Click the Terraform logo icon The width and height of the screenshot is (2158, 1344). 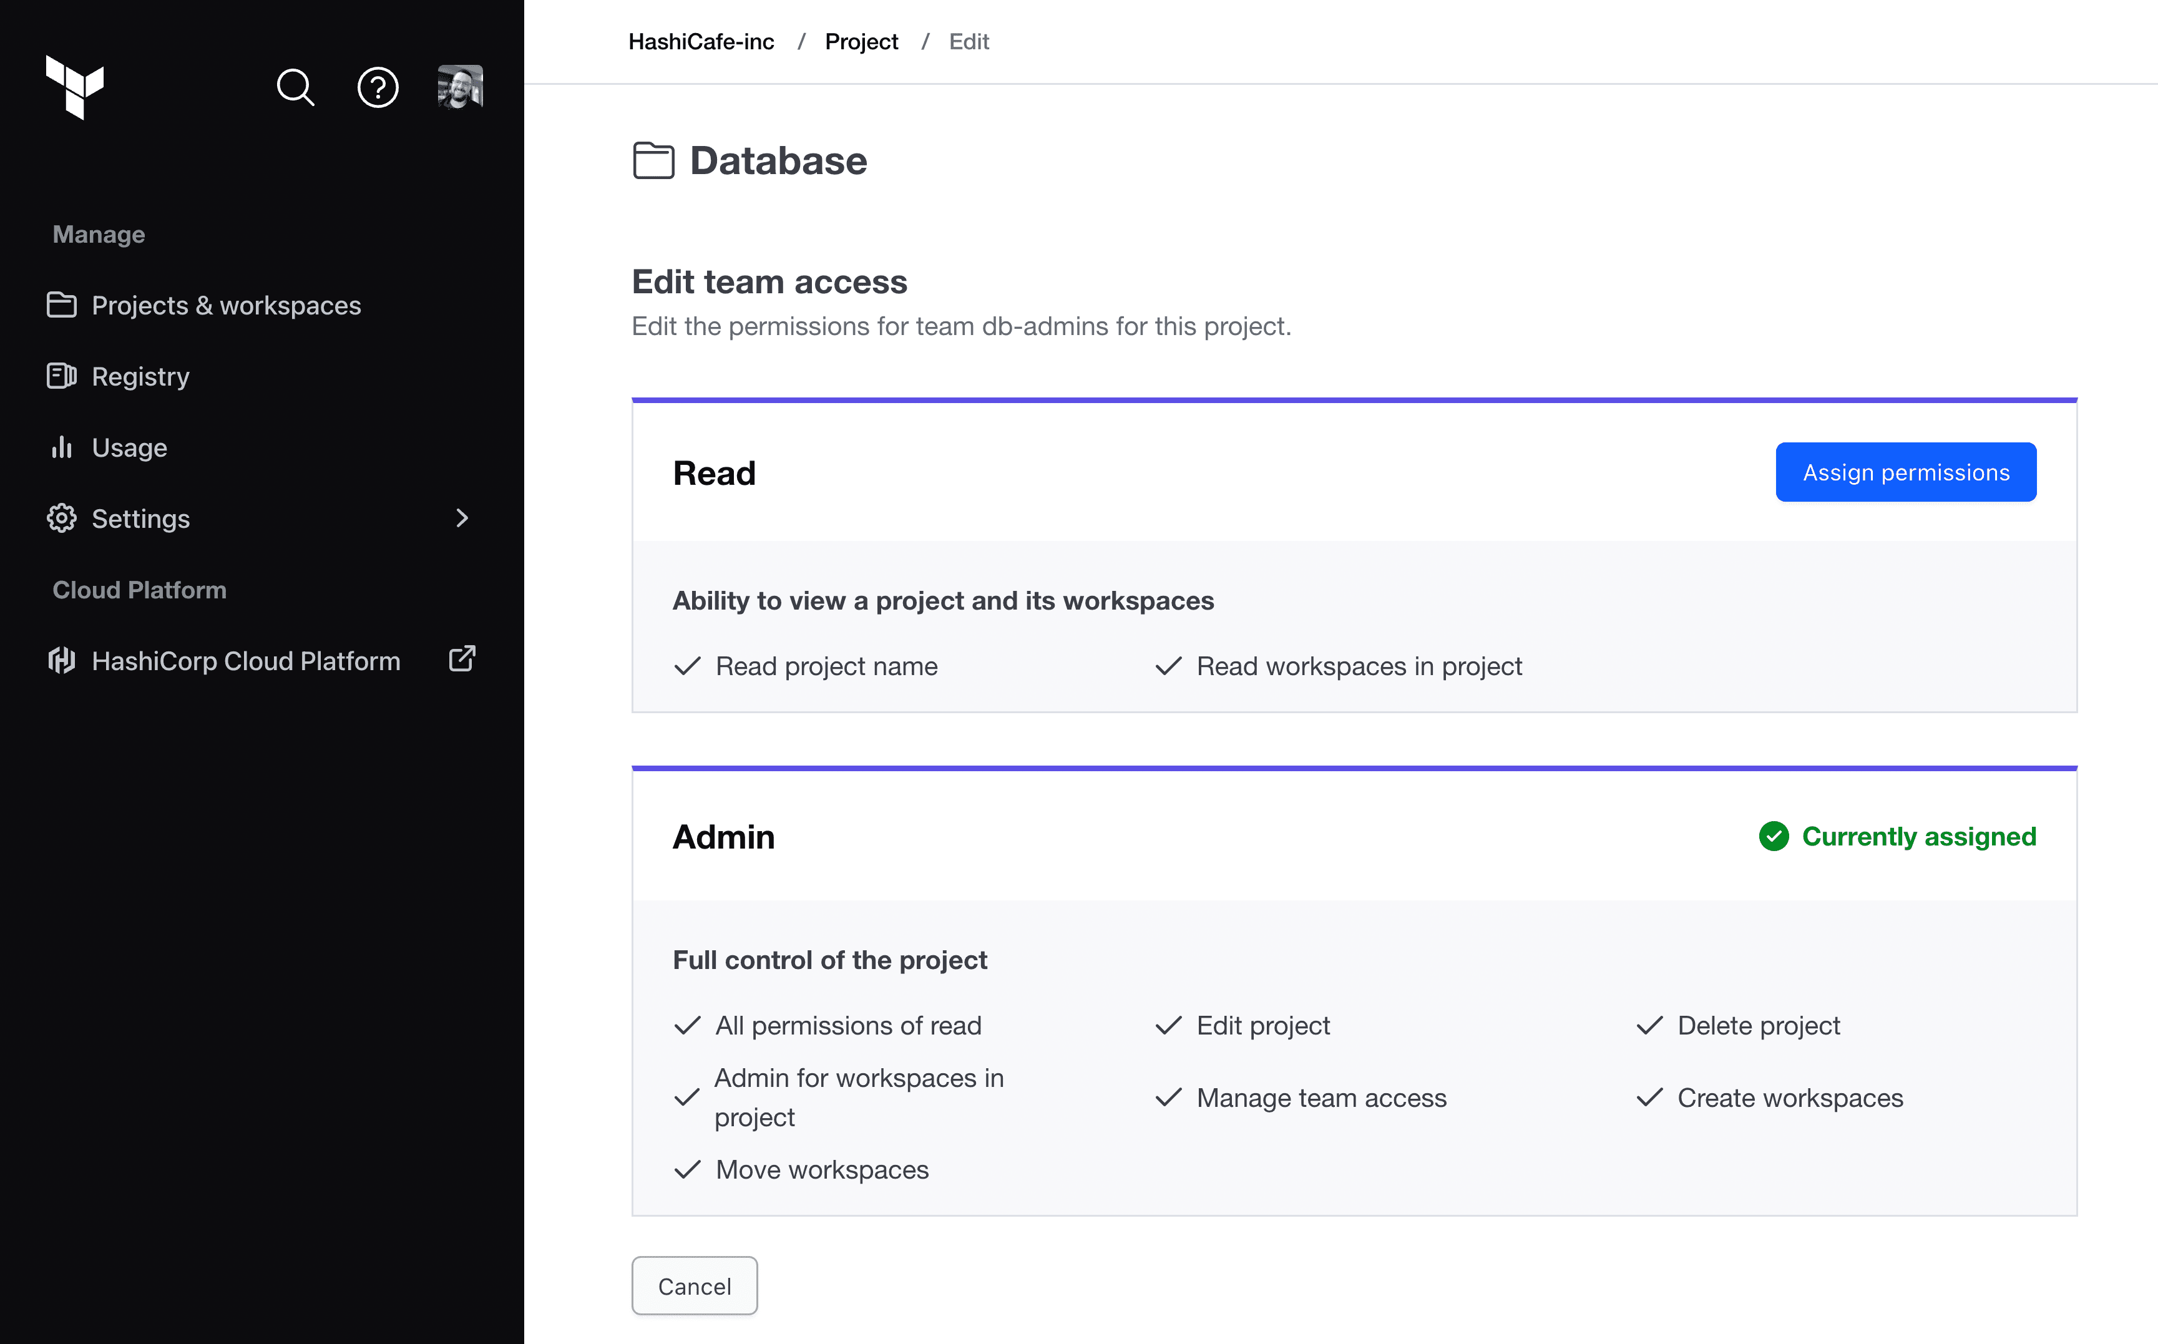pos(75,87)
